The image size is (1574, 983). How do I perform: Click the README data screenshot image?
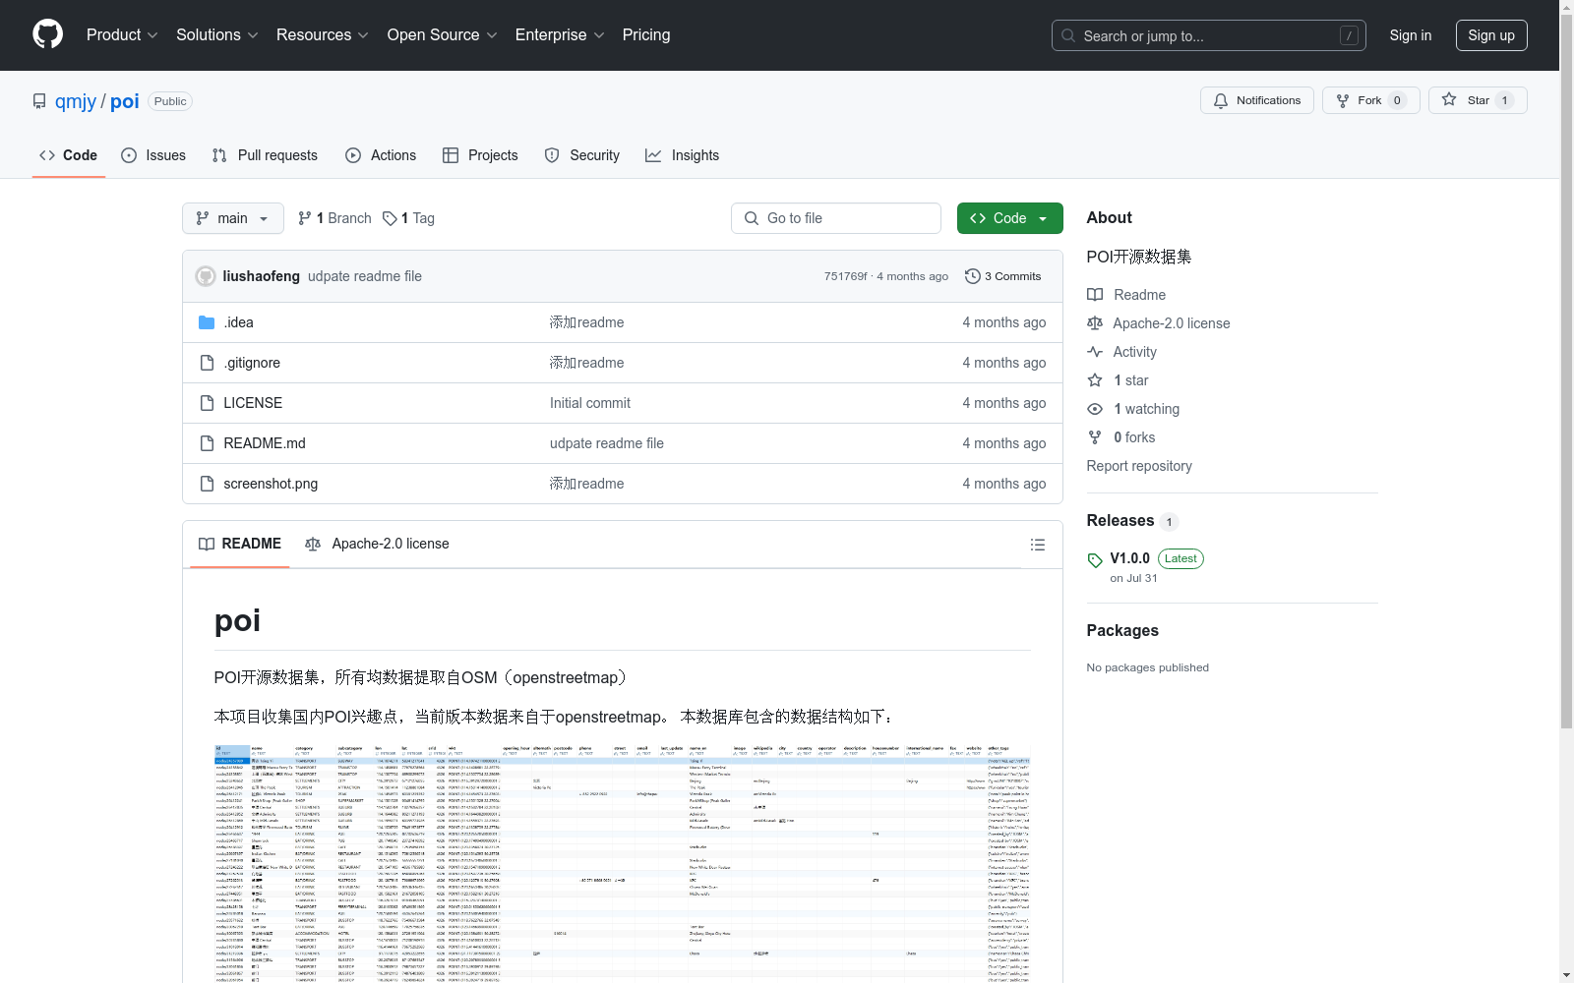click(x=623, y=863)
